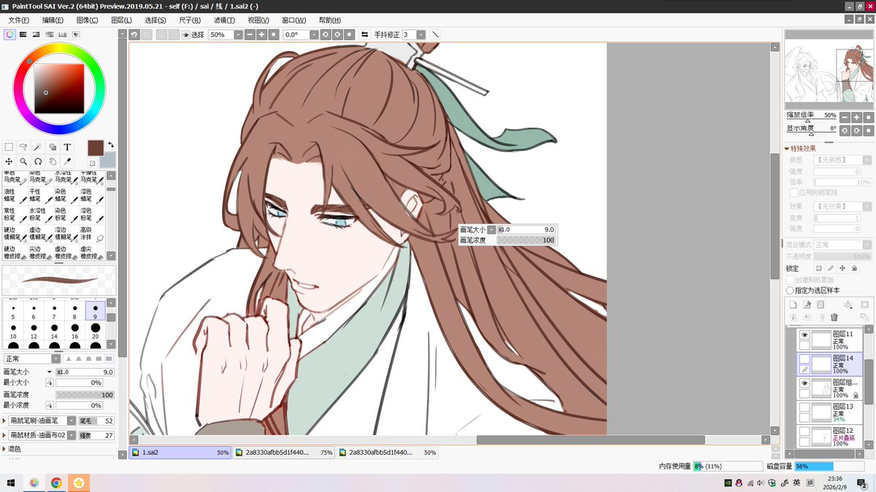Click the undo button in toolbar
Screen dimensions: 876x492
(134, 34)
